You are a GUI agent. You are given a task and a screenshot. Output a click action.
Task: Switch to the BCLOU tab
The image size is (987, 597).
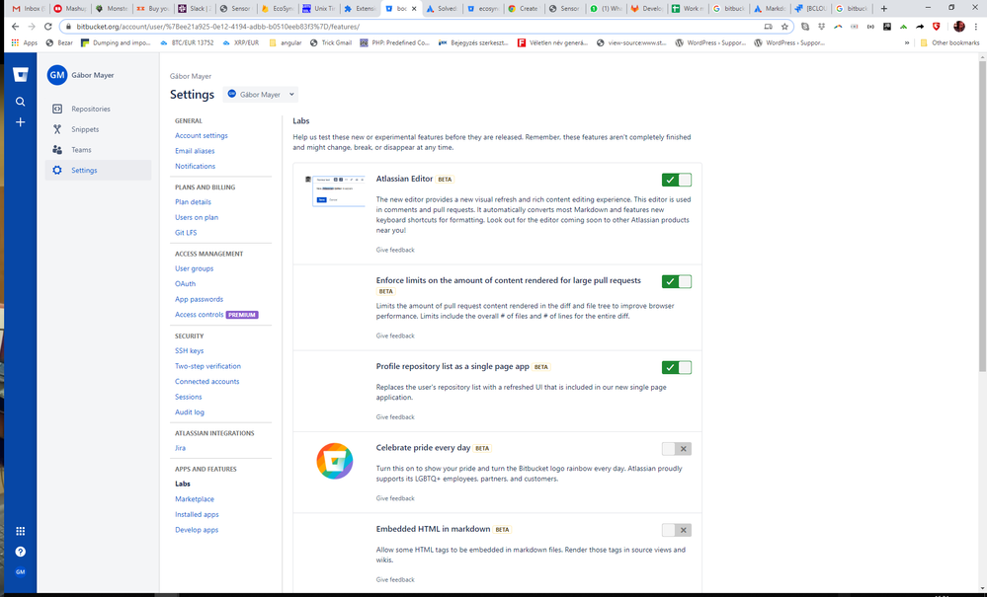point(811,9)
